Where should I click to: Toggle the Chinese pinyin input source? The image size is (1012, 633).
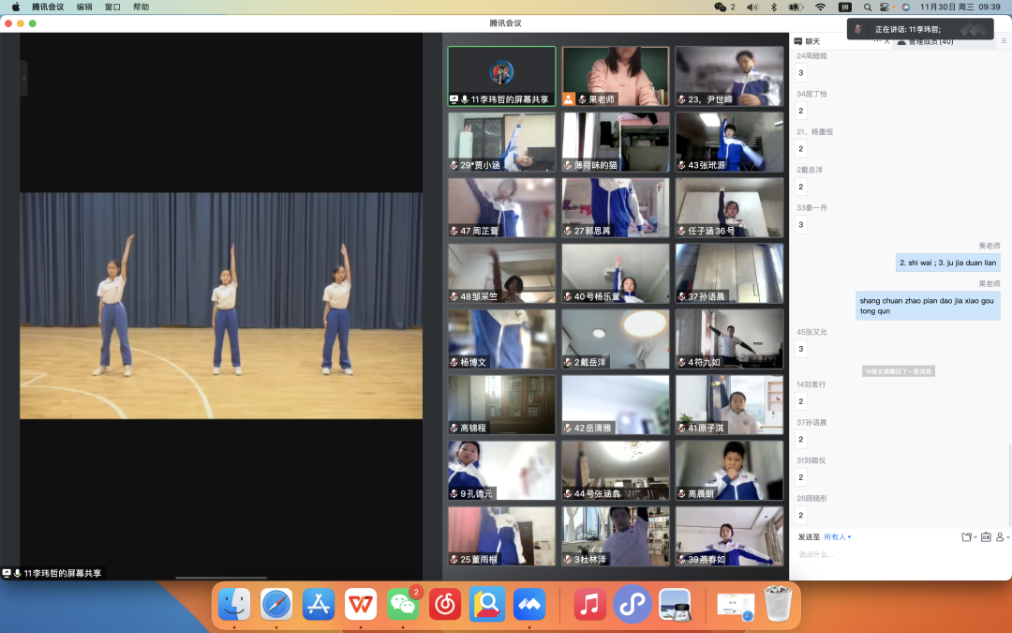coord(844,7)
